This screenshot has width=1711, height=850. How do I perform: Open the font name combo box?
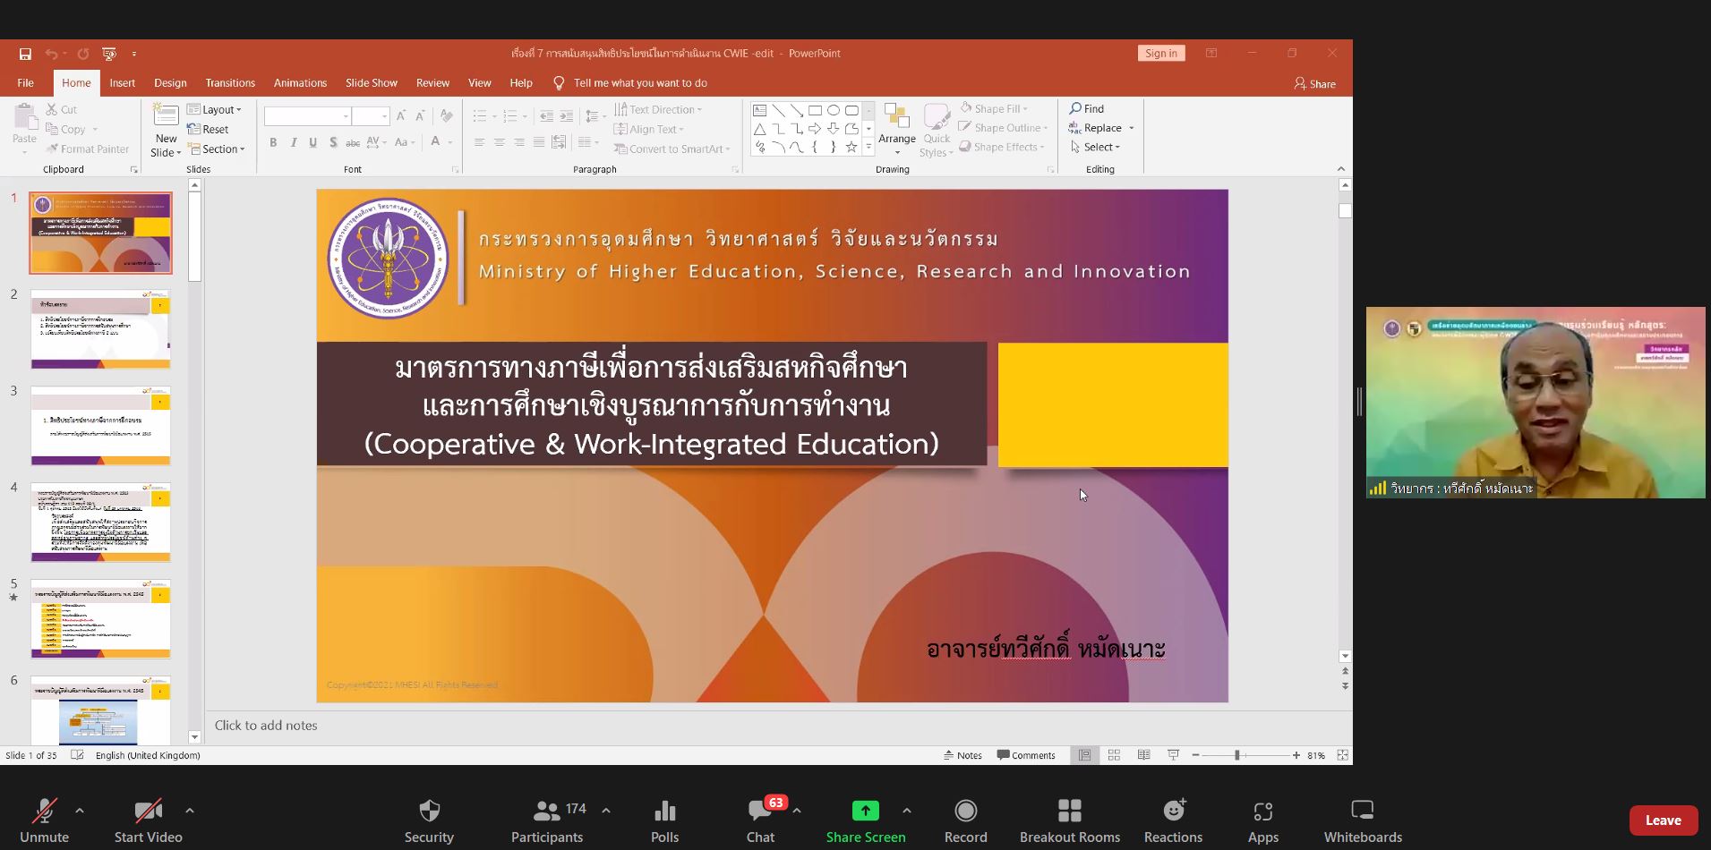306,116
